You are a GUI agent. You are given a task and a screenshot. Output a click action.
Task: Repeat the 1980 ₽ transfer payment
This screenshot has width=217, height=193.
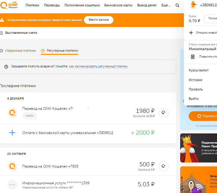pos(164,113)
